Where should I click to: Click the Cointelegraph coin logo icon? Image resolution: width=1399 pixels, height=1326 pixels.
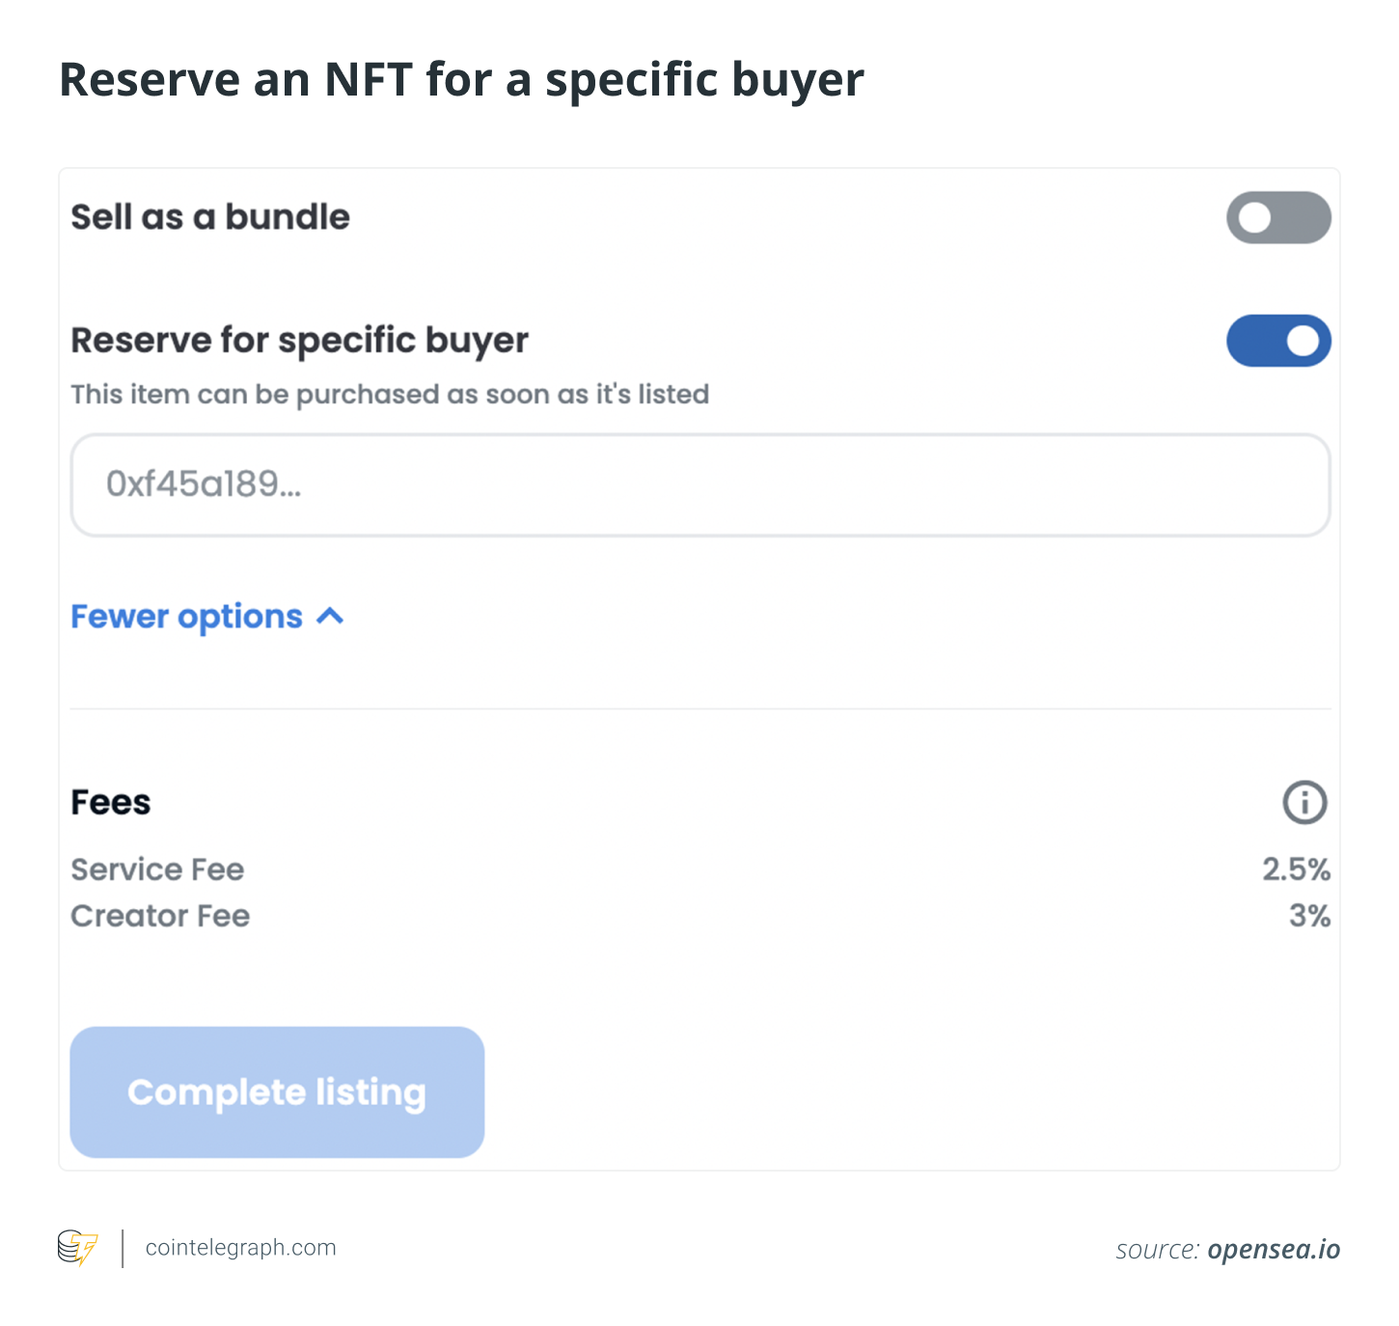(x=77, y=1248)
